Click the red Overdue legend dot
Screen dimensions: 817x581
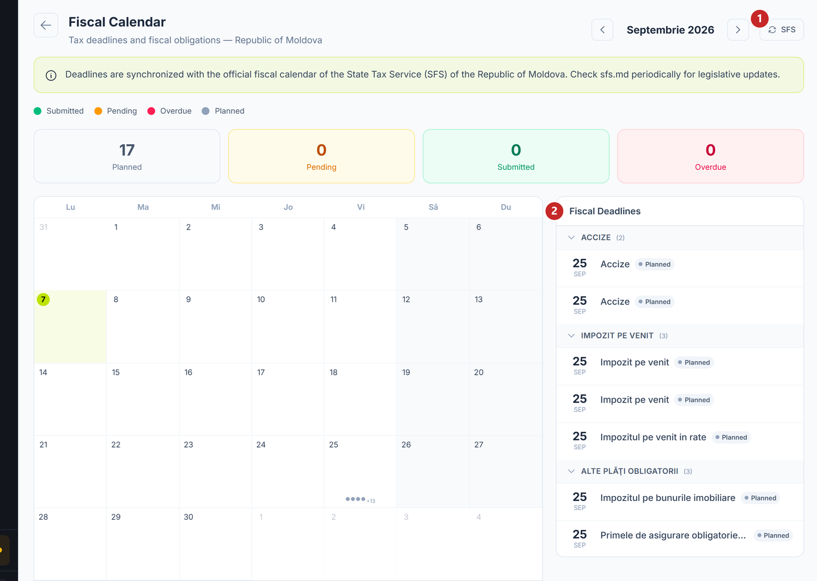151,111
